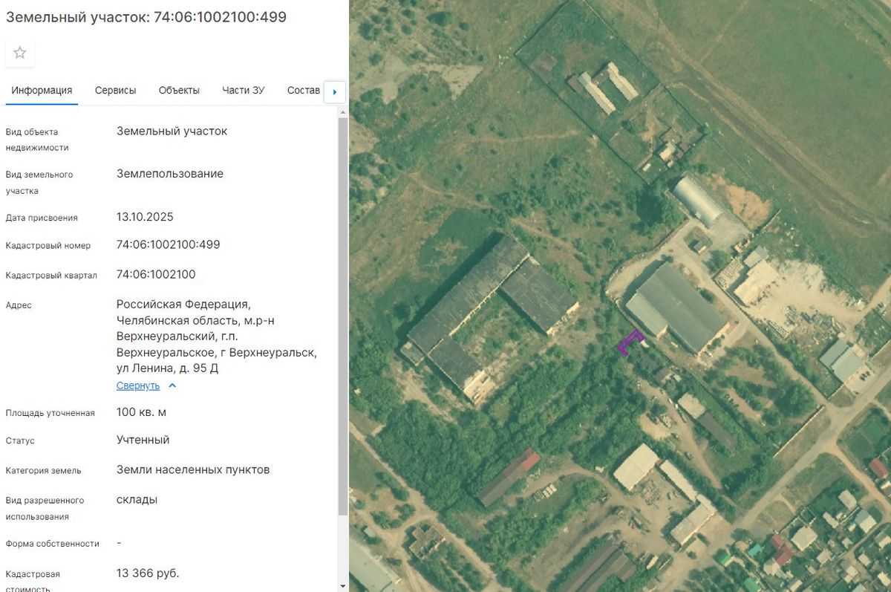Viewport: 891px width, 592px height.
Task: Click the cadastral value 13 366 руб.
Action: (x=148, y=573)
